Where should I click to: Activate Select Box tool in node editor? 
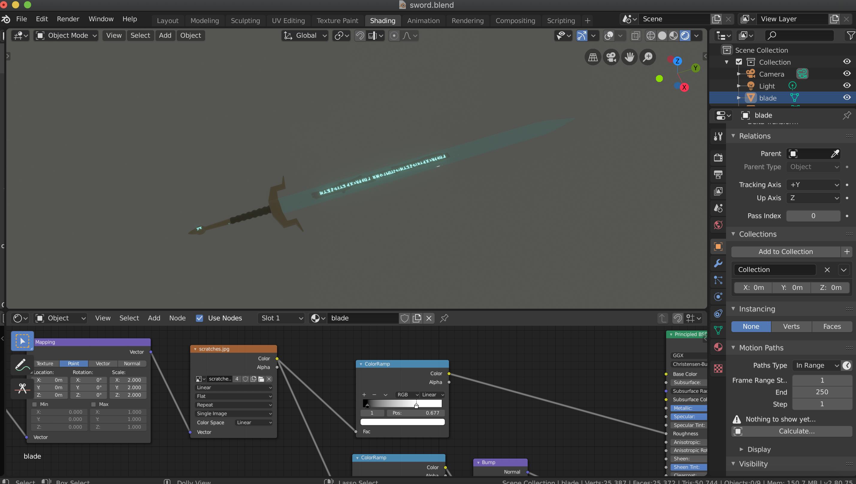point(22,341)
